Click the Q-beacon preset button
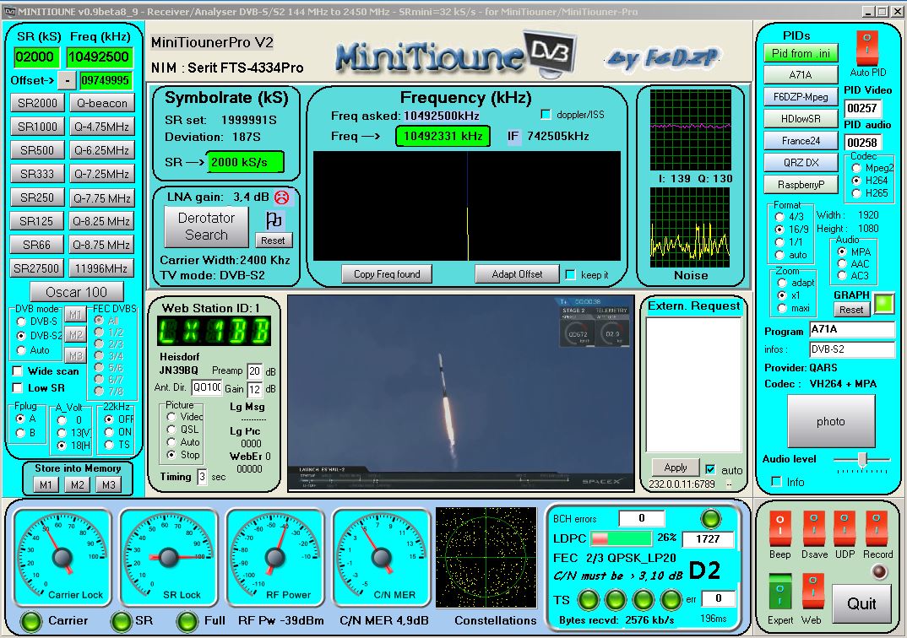The height and width of the screenshot is (638, 907). 102,103
